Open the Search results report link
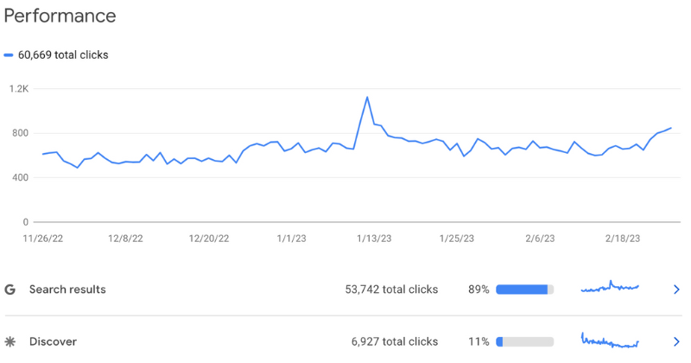Viewport: 691px width, 363px height. [67, 290]
